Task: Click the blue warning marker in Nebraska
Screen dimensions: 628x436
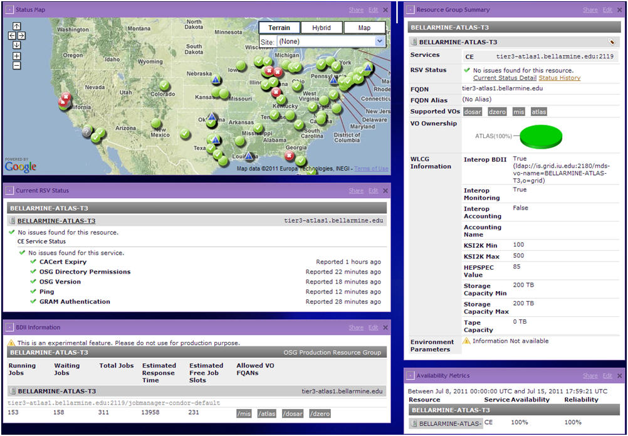Action: pyautogui.click(x=216, y=80)
